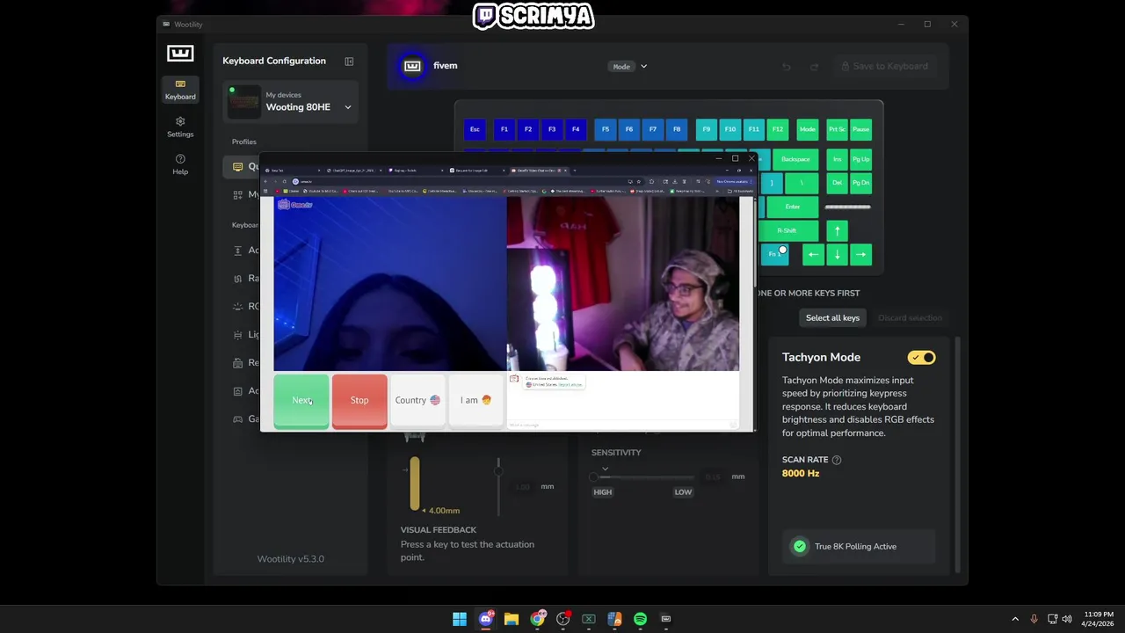
Task: Click the scan rate info icon
Action: tap(837, 460)
